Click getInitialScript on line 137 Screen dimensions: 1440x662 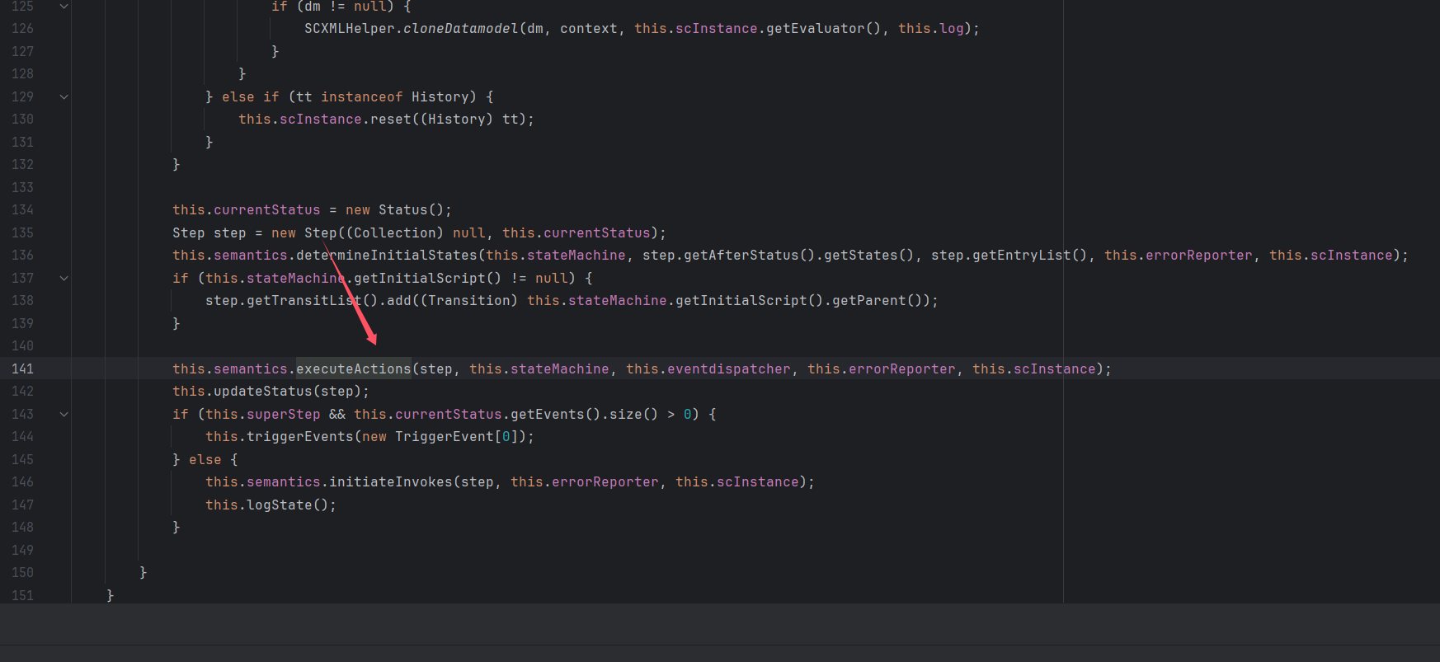[420, 278]
